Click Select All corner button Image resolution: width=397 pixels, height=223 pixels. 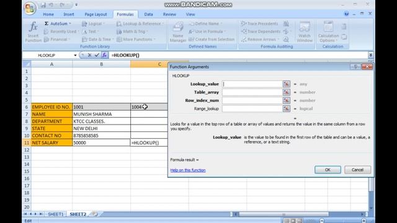(27, 64)
